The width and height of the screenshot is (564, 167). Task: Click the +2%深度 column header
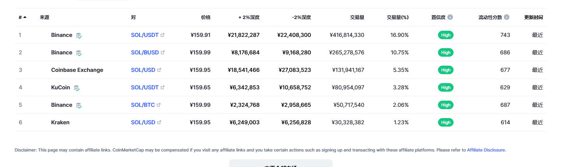pos(249,17)
